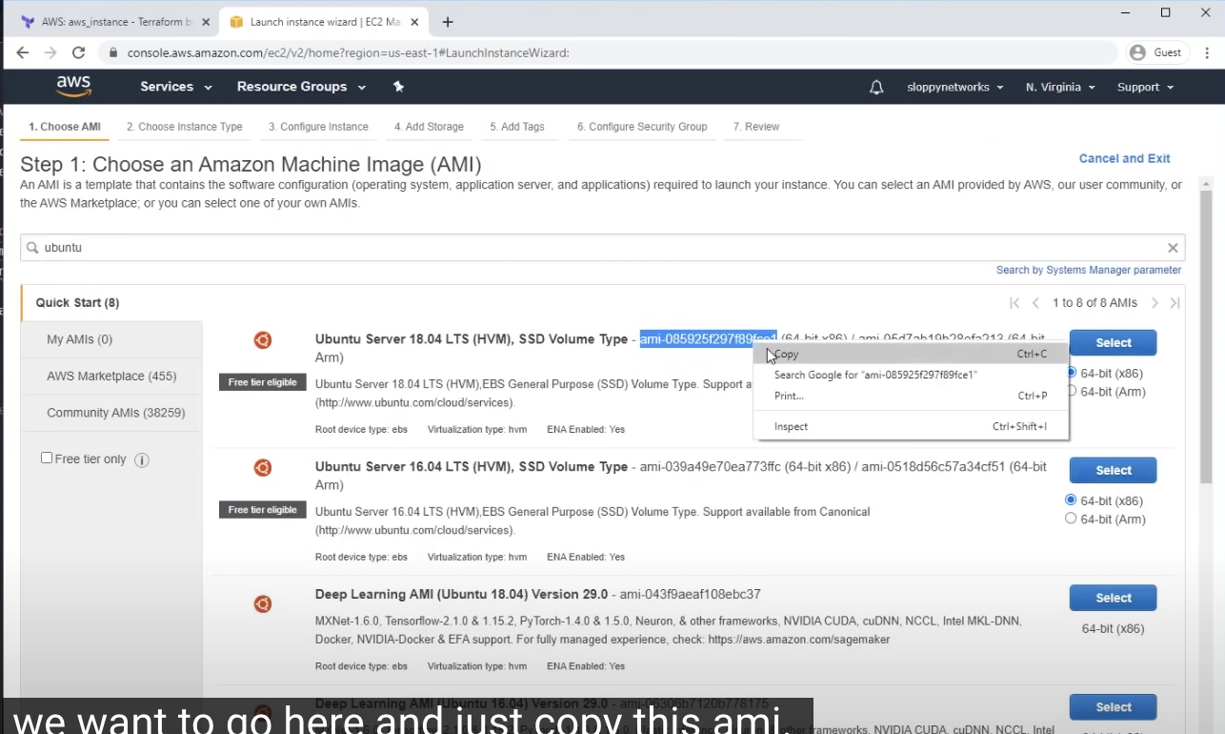Click the Ubuntu logo beside Server 18.04 AMI
Viewport: 1225px width, 734px height.
click(263, 339)
